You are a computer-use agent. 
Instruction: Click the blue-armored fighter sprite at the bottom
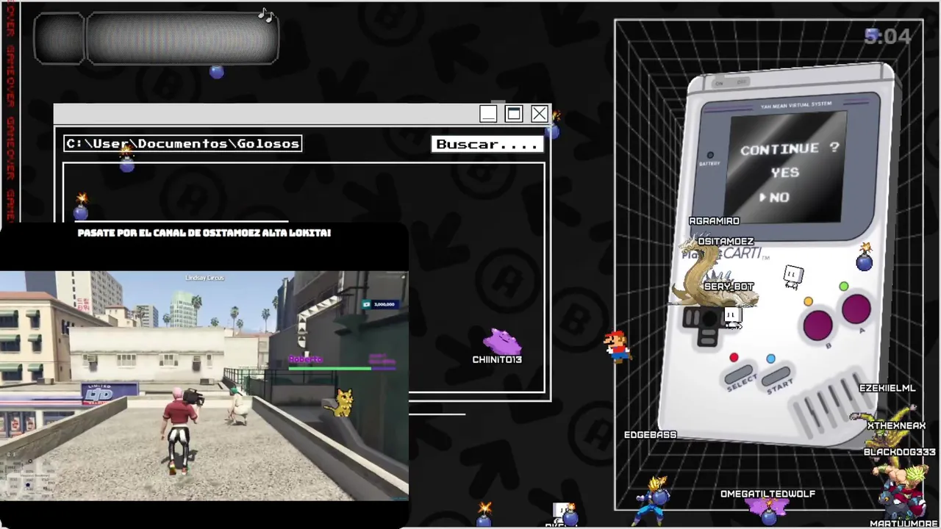pyautogui.click(x=654, y=500)
